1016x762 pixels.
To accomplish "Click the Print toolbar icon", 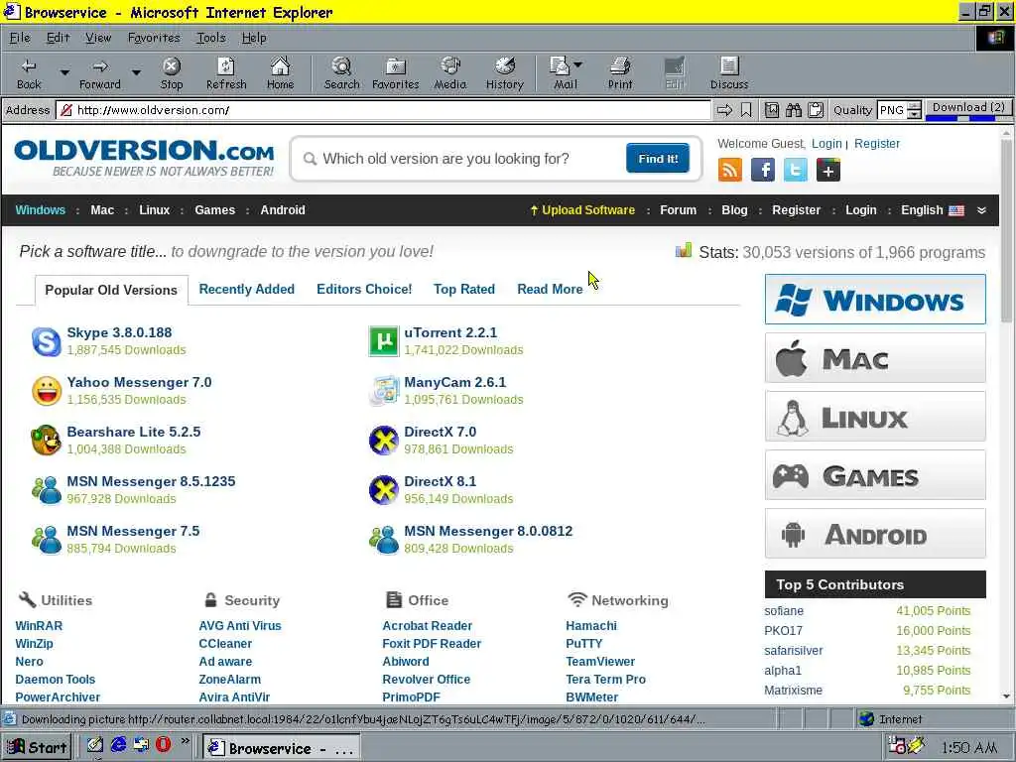I will tap(620, 73).
